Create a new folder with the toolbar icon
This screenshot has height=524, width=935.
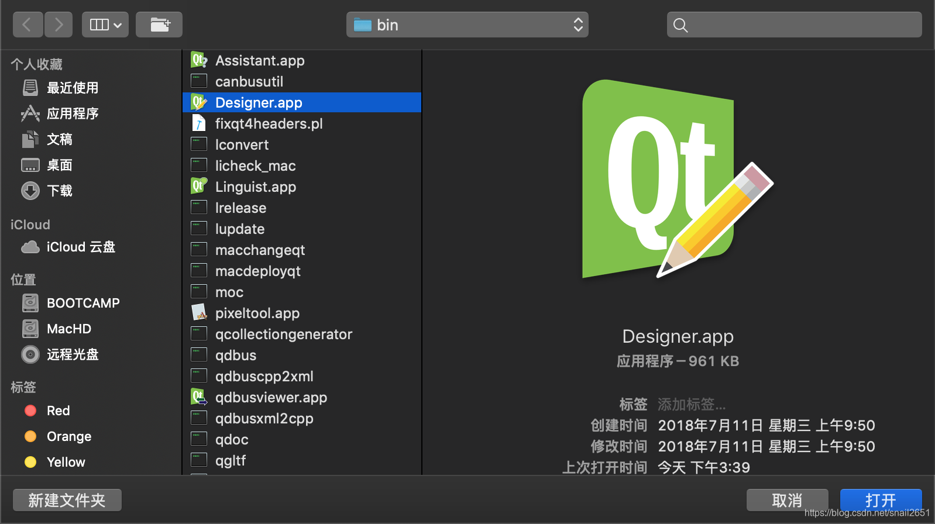coord(159,25)
